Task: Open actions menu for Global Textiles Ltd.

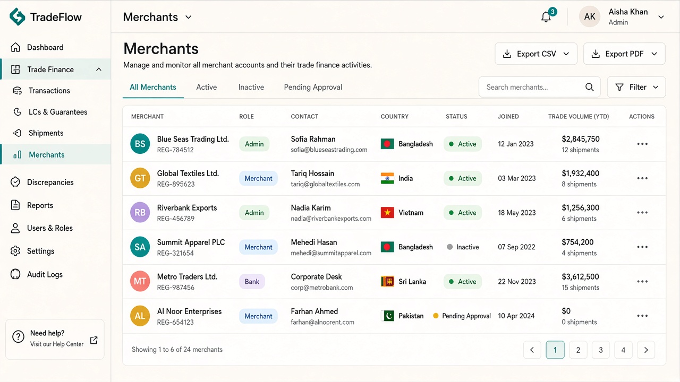Action: coord(642,178)
